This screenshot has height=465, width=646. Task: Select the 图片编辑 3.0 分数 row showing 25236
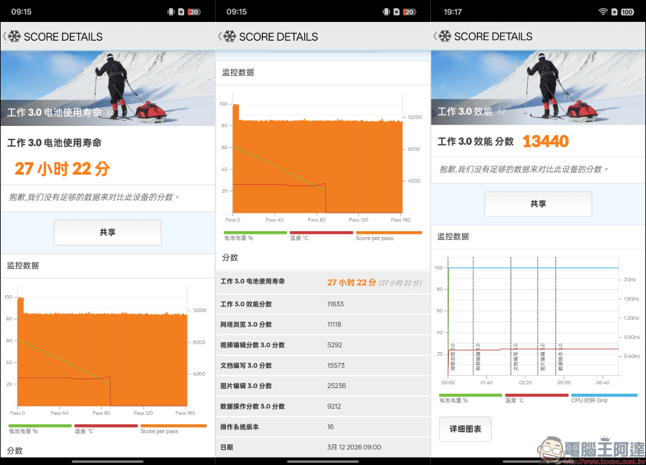pyautogui.click(x=323, y=386)
